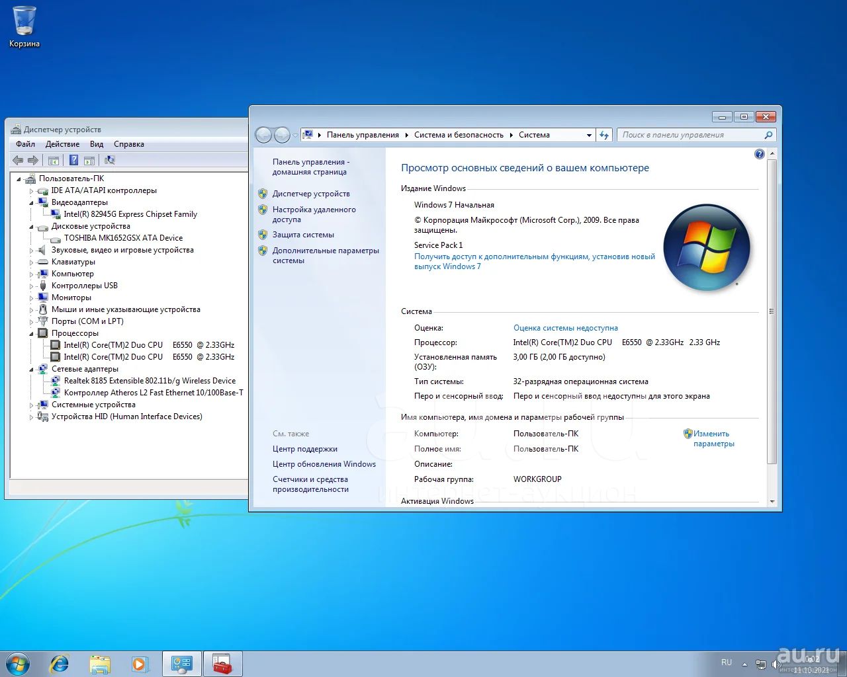
Task: Click the help icon in the System window
Action: click(760, 154)
